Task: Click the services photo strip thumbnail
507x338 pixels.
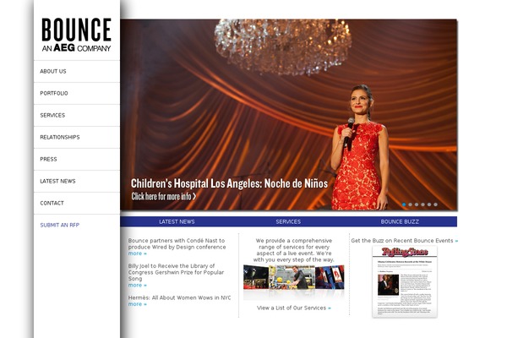Action: point(293,277)
